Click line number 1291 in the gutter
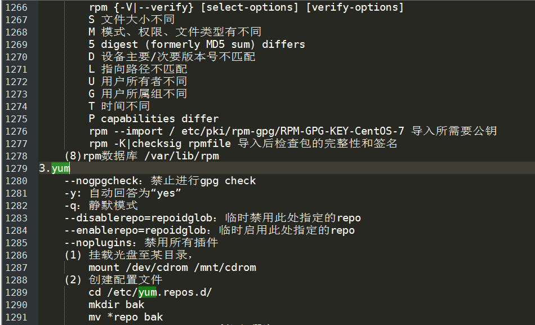Image resolution: width=535 pixels, height=325 pixels. (16, 317)
